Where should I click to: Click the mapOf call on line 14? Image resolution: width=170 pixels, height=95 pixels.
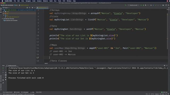(x=92, y=48)
